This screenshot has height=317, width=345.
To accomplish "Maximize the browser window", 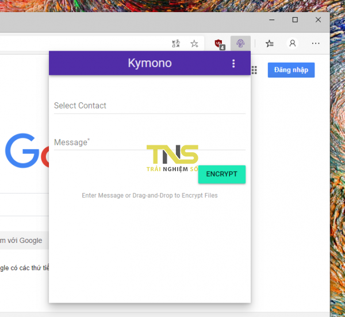I will click(x=295, y=20).
